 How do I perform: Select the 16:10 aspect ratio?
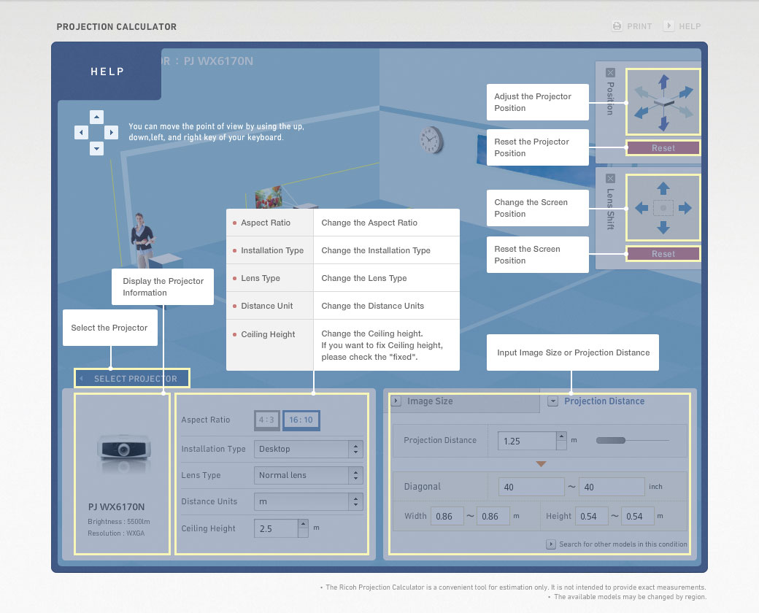[x=301, y=420]
